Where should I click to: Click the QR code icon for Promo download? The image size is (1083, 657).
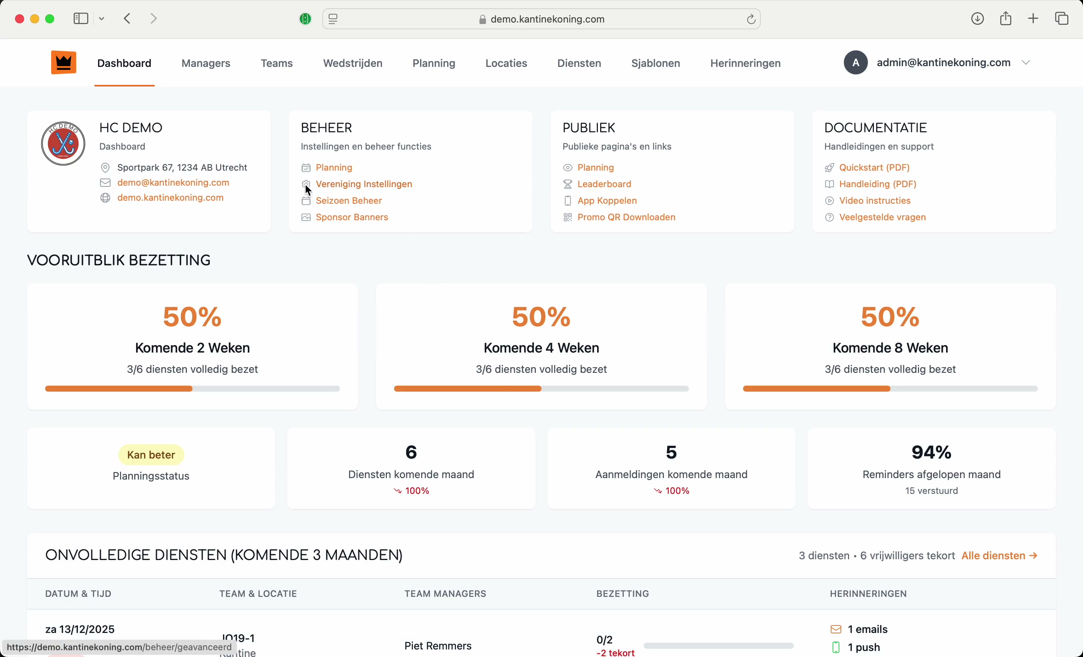tap(567, 217)
